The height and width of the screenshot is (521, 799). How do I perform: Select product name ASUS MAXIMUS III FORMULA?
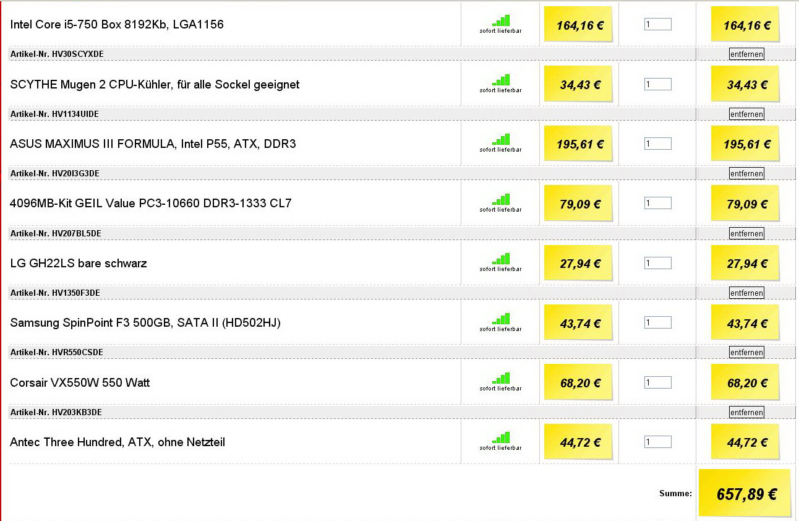[153, 144]
